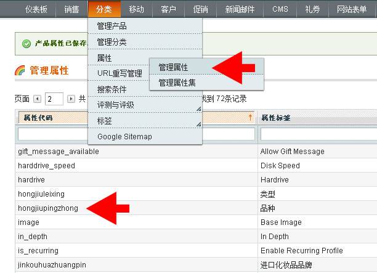This screenshot has width=377, height=273.
Task: Select 管理属性 in the submenu
Action: tap(206, 67)
